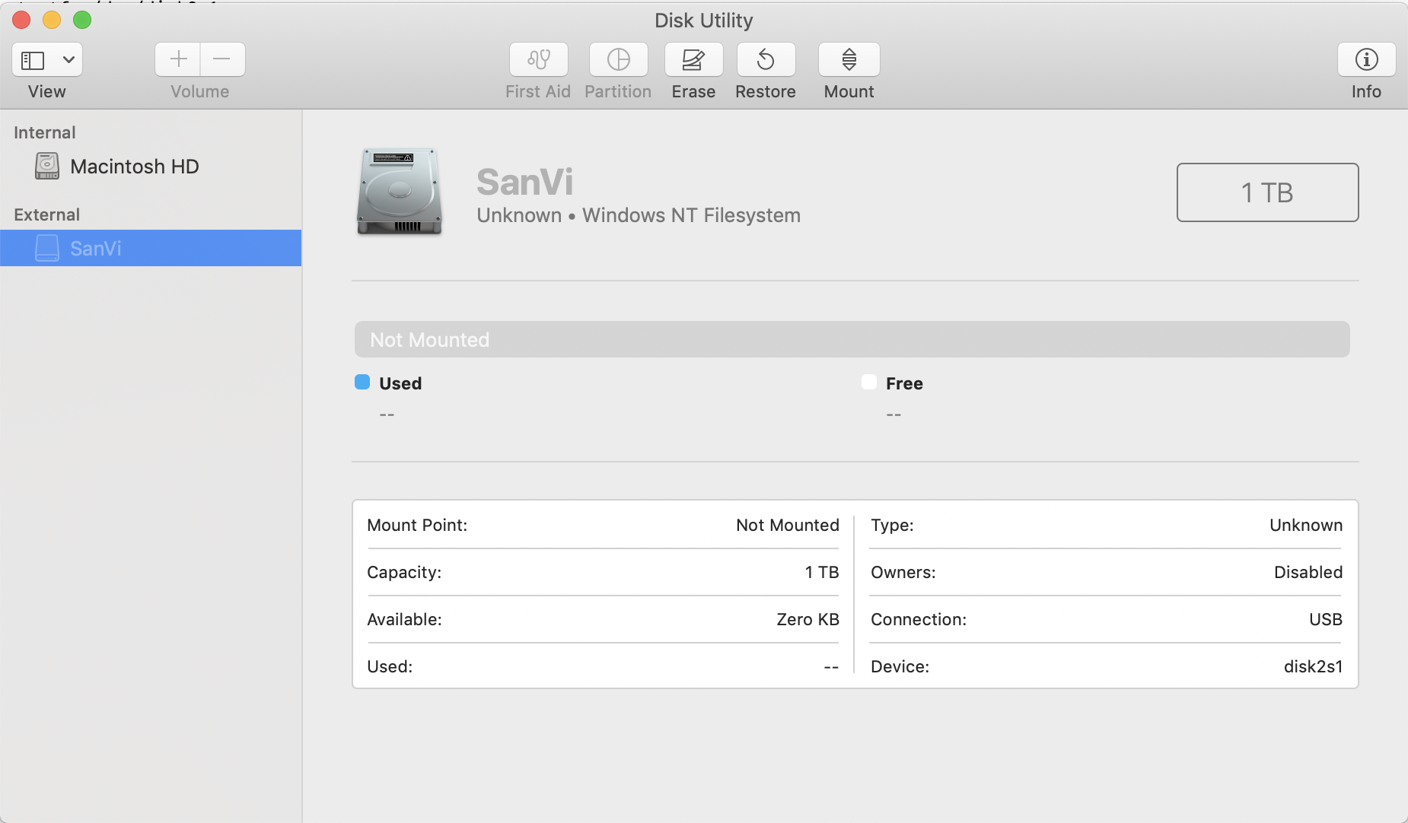
Task: Add a volume with the plus button
Action: (x=178, y=59)
